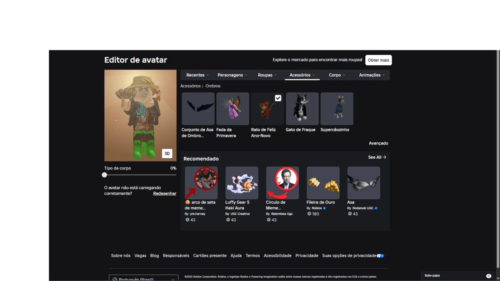Screen dimensions: 500x281
Task: Uncheck the Rato de Feliz Ano-Novo checkmark
Action: point(278,98)
